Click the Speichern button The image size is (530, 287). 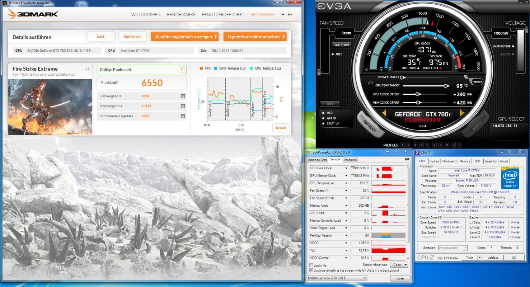133,37
